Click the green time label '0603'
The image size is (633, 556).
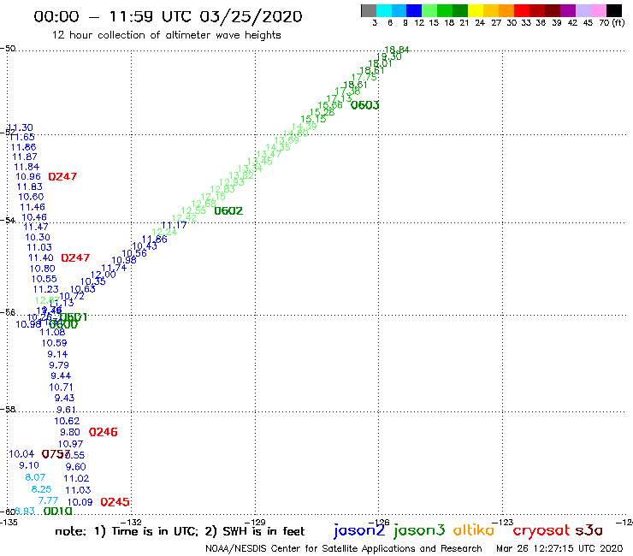point(365,105)
